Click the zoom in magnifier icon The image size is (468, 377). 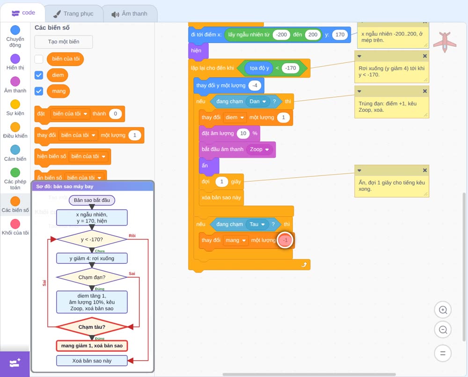pos(443,310)
